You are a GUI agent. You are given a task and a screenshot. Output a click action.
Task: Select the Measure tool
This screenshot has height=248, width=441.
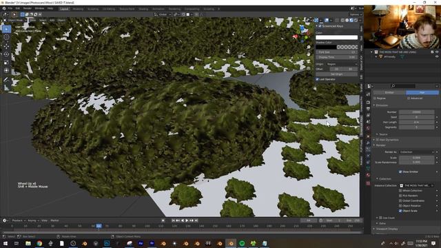(x=6, y=87)
